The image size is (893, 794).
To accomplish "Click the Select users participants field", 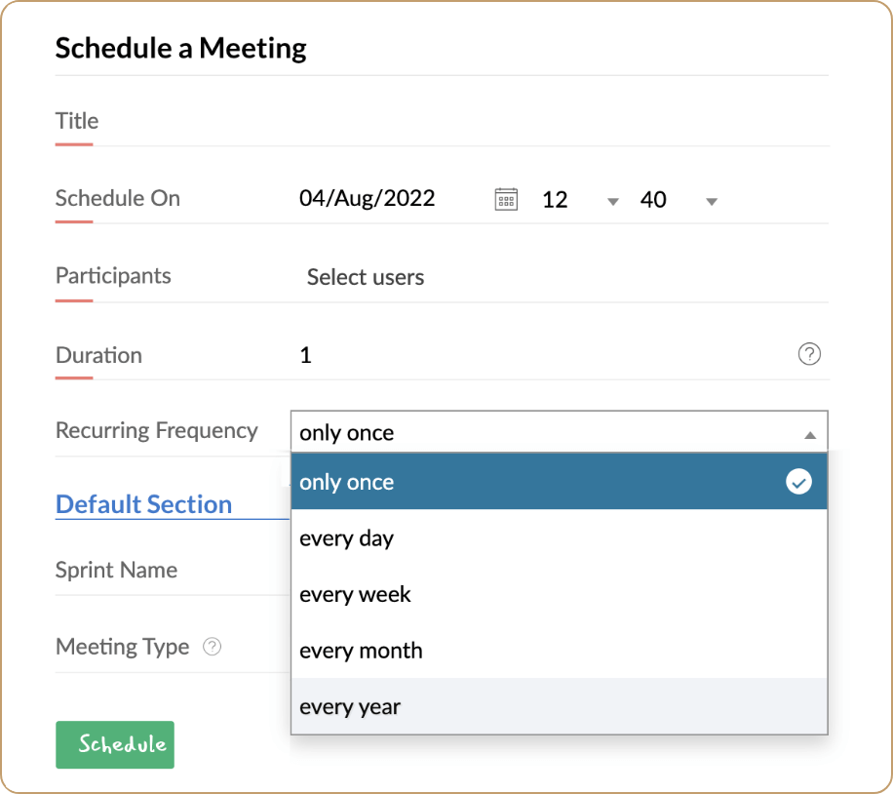I will pos(366,277).
